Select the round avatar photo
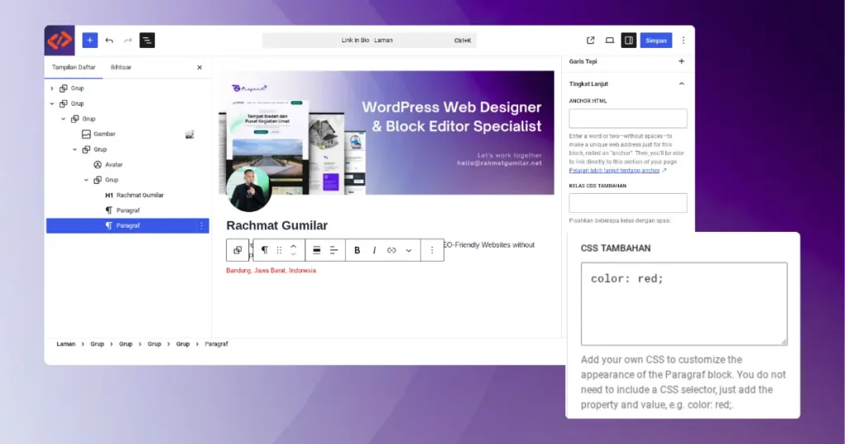This screenshot has height=444, width=845. pyautogui.click(x=248, y=190)
